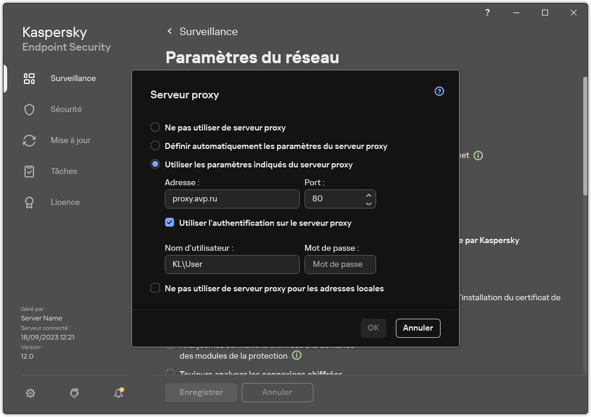Select Ne pas utiliser de serveur proxy
The image size is (591, 417).
tap(155, 127)
